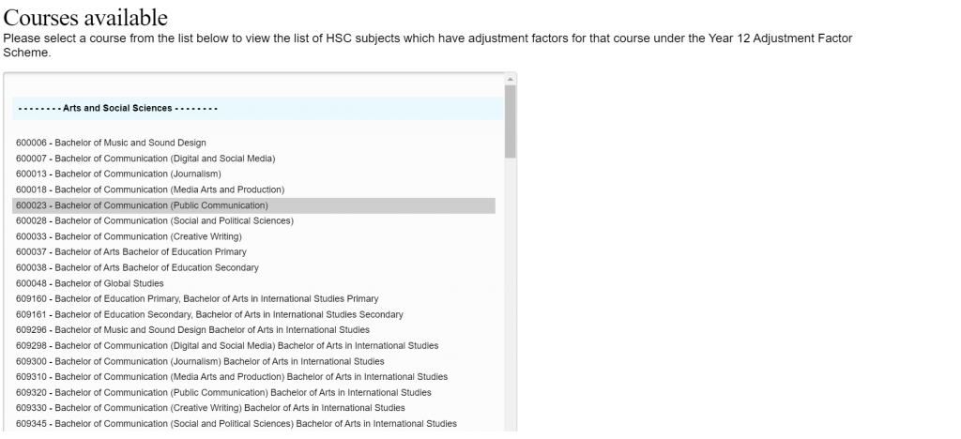Choose 609160 Education Primary International Studies course

point(197,299)
